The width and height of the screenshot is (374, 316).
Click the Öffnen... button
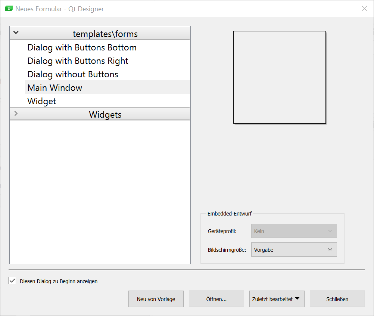coord(216,299)
